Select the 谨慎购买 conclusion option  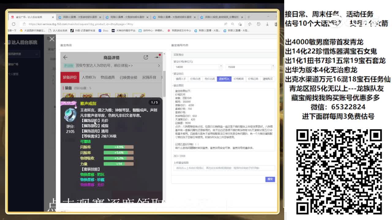(267, 79)
